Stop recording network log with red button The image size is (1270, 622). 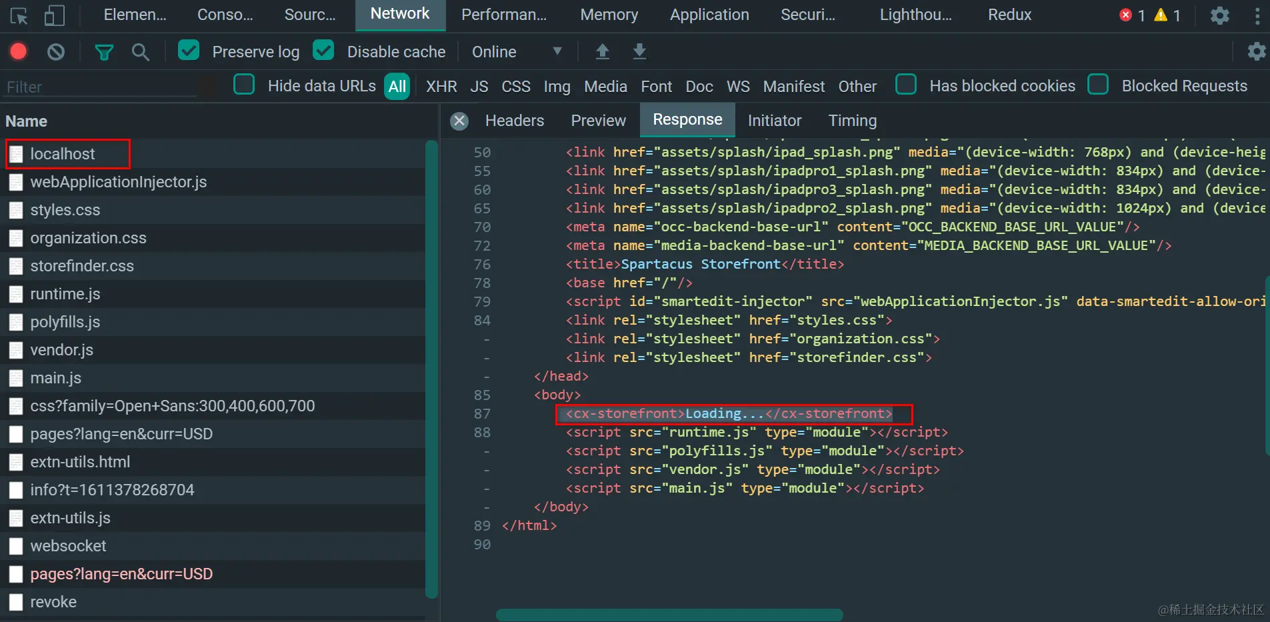pyautogui.click(x=19, y=51)
